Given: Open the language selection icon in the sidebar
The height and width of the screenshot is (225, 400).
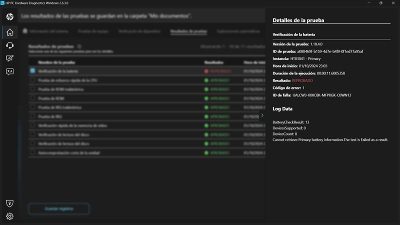Looking at the screenshot, I should click(9, 71).
